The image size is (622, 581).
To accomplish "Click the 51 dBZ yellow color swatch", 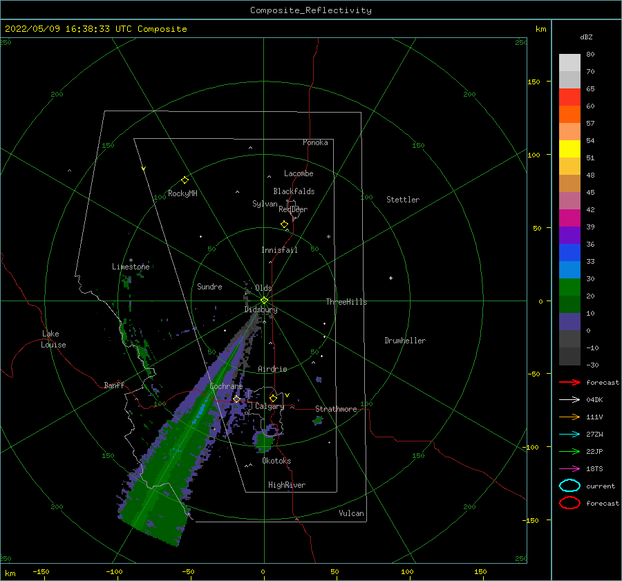I will [x=569, y=149].
